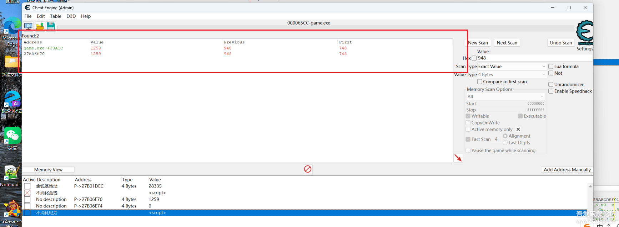Image resolution: width=619 pixels, height=227 pixels.
Task: Open the memory region All dropdown
Action: point(505,97)
